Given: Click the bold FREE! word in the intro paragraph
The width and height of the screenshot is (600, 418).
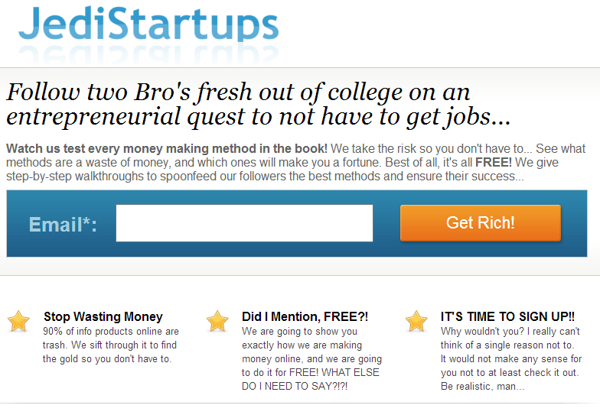Looking at the screenshot, I should tap(493, 162).
